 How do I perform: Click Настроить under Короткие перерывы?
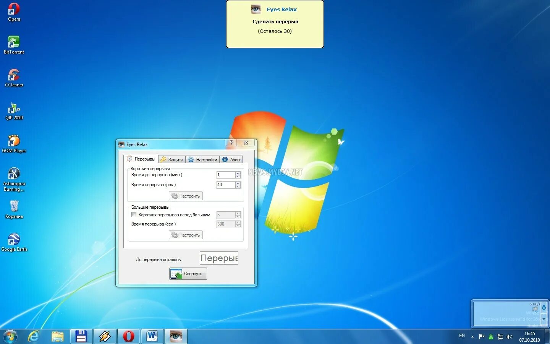pos(186,196)
